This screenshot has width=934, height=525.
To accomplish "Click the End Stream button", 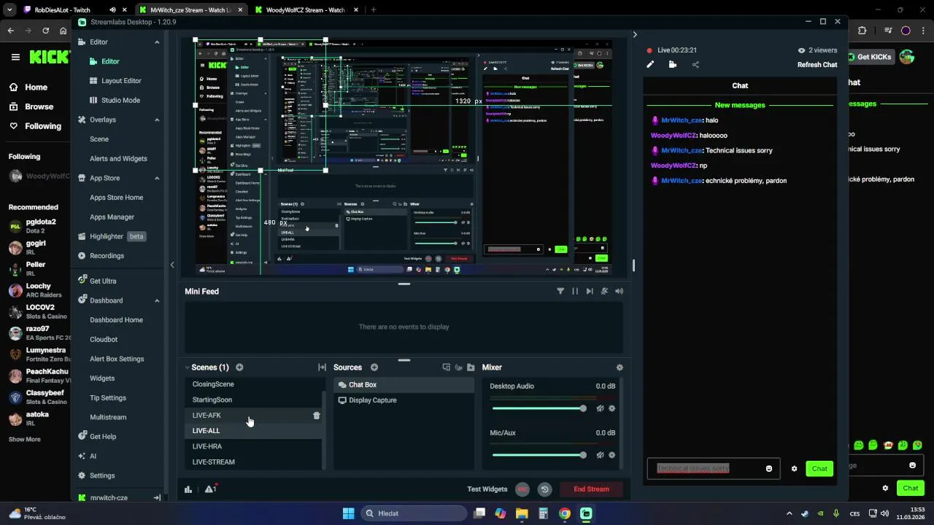I will coord(591,489).
